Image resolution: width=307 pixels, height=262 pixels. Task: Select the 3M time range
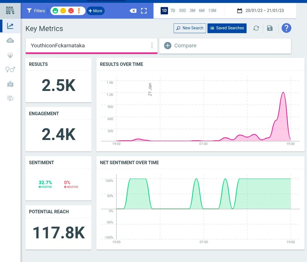coord(192,11)
